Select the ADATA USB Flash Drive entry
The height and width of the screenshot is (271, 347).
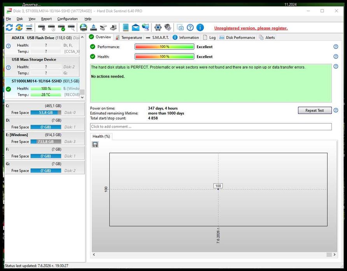click(42, 44)
